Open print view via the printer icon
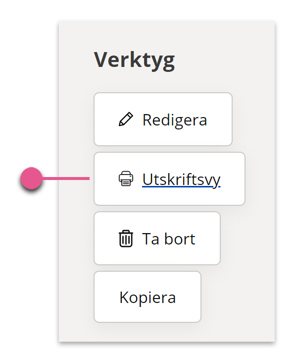Screen dimensions: 295x362 click(x=126, y=179)
